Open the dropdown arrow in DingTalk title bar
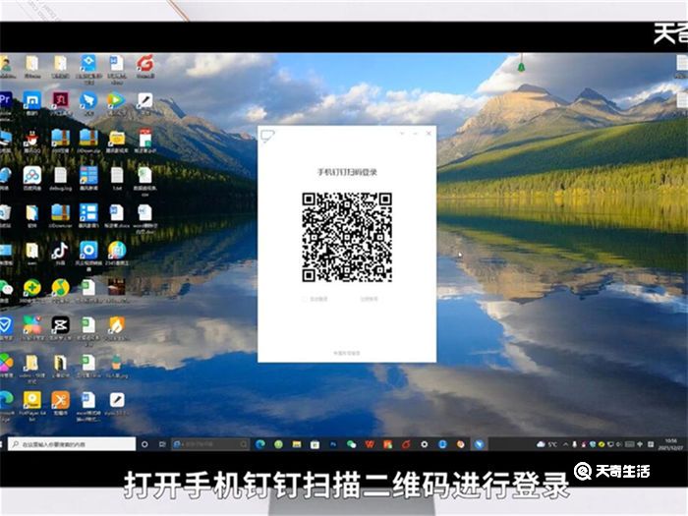688x516 pixels. [400, 133]
